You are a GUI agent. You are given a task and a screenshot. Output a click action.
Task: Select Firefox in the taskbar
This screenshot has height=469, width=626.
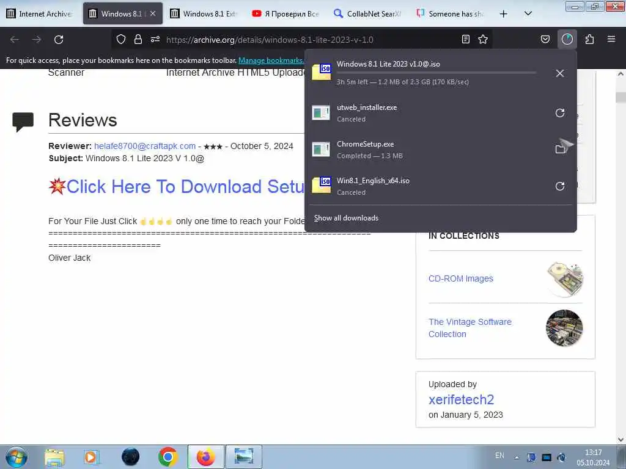(x=205, y=457)
